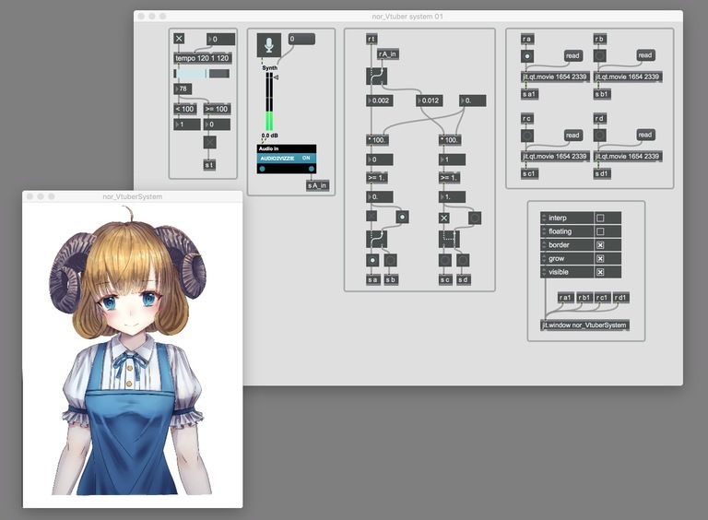Screen dimensions: 708x520
Task: Click the Synth vertical gain meter slider
Action: coord(269,101)
